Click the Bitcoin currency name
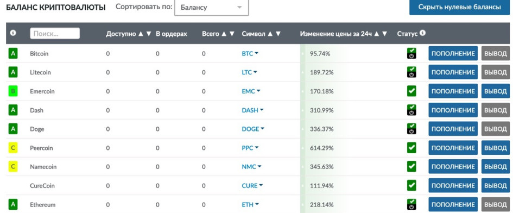Viewport: 513px width, 213px height. pos(39,53)
